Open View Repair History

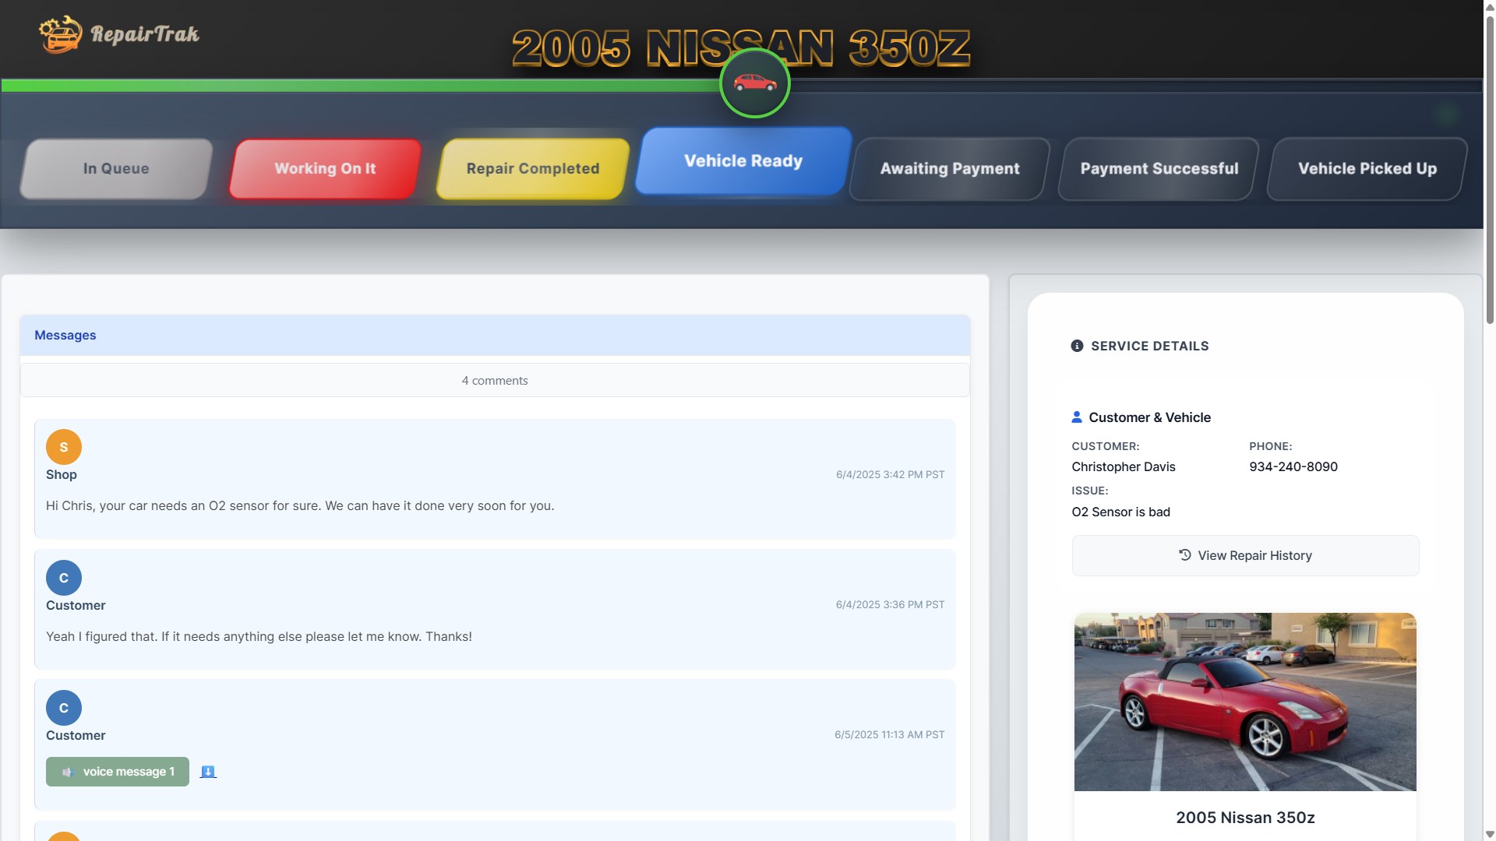coord(1245,555)
